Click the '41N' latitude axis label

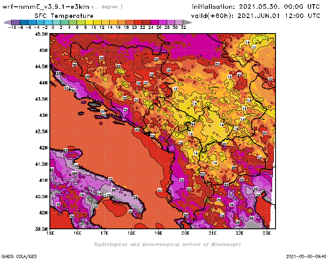[44, 180]
